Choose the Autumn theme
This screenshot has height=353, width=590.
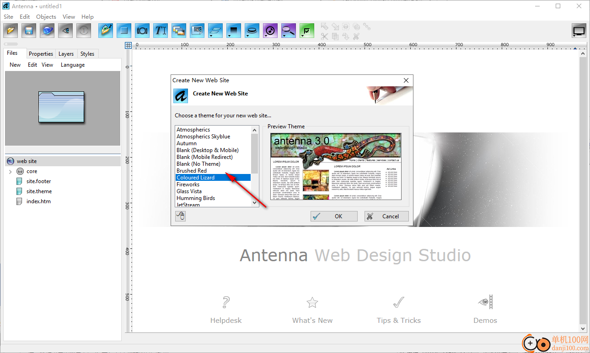click(x=213, y=143)
